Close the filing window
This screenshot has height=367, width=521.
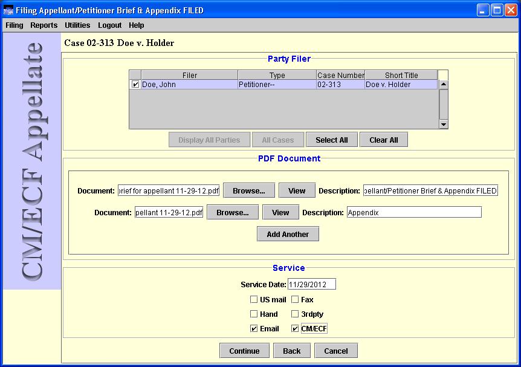tap(511, 10)
